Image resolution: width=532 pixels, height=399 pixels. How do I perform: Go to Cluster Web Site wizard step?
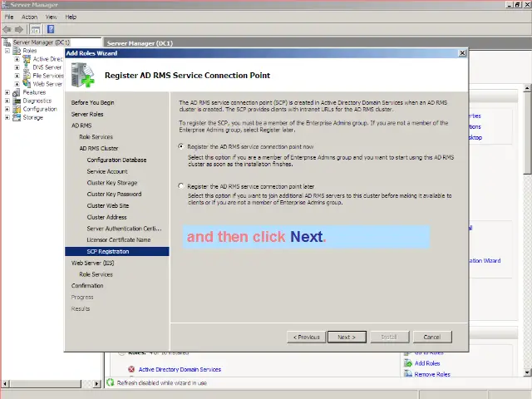(x=108, y=205)
